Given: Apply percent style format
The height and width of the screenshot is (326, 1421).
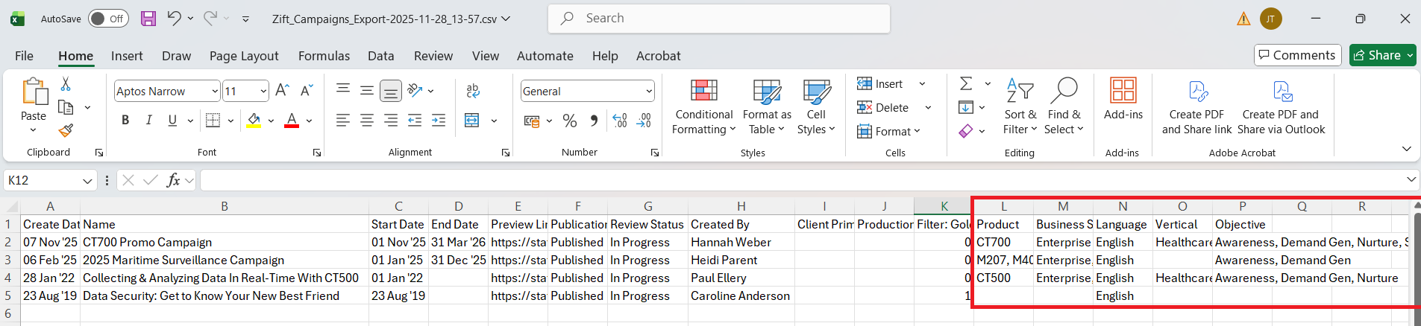Looking at the screenshot, I should pos(570,121).
